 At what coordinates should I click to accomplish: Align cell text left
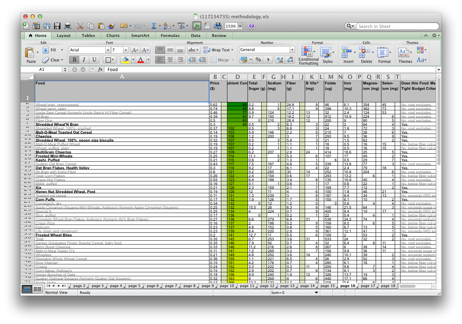160,60
